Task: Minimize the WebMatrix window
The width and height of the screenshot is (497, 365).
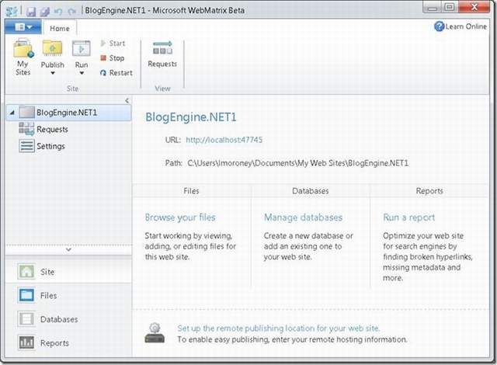Action: click(432, 7)
